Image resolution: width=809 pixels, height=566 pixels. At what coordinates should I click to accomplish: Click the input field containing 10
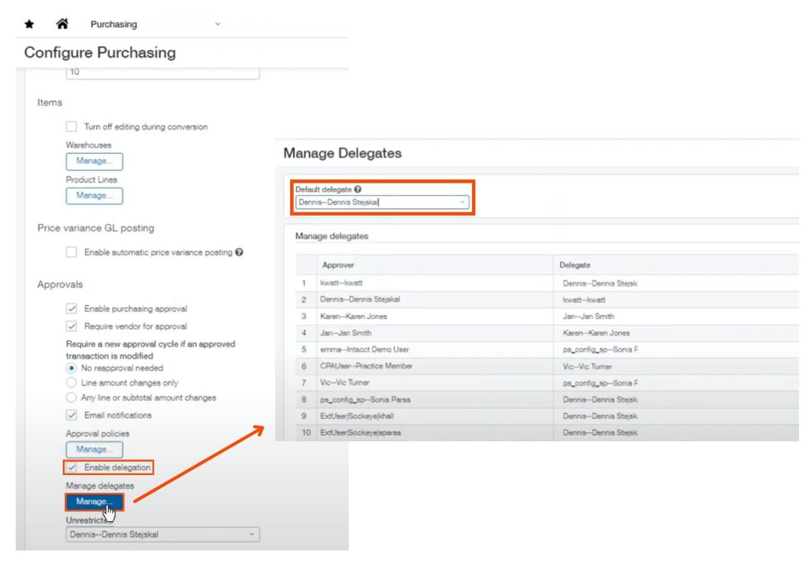[x=163, y=72]
